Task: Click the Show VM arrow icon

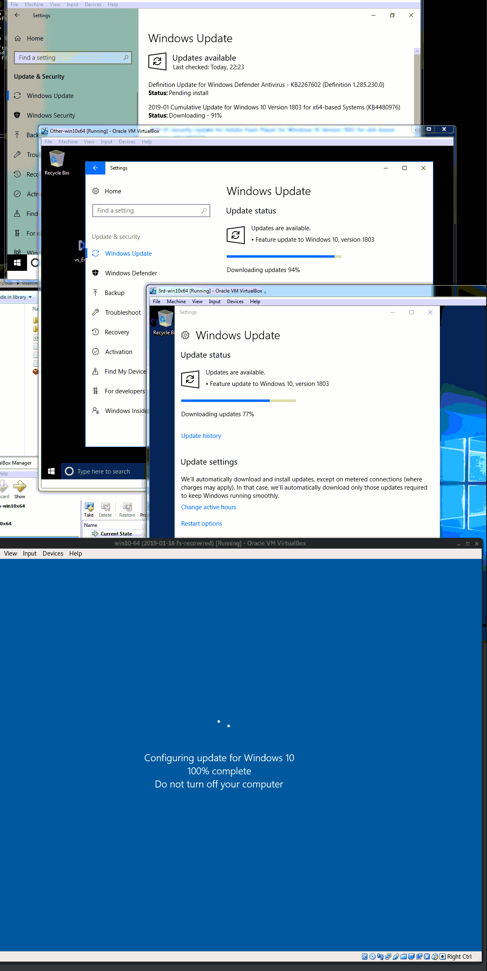Action: click(x=20, y=486)
